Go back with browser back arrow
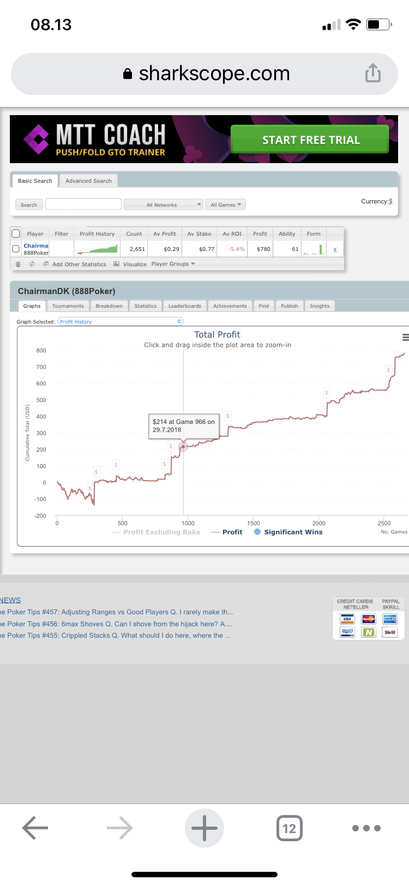409x886 pixels. 35,828
